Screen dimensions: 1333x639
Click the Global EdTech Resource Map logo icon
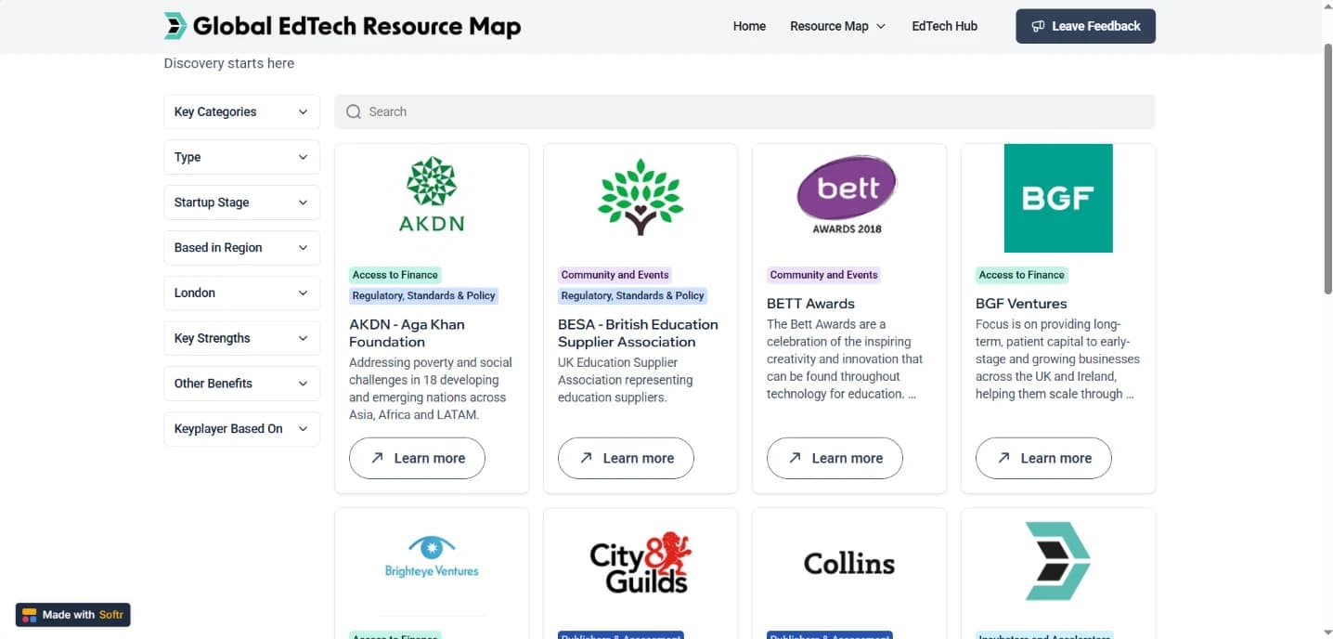[175, 26]
